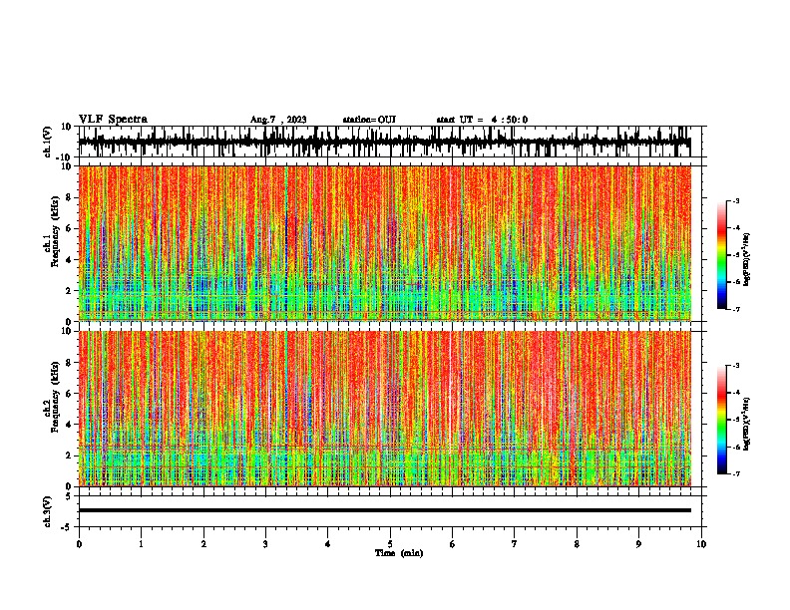Click the time axis tick label "3"
Viewport: 790px width, 610px height.
[x=265, y=544]
